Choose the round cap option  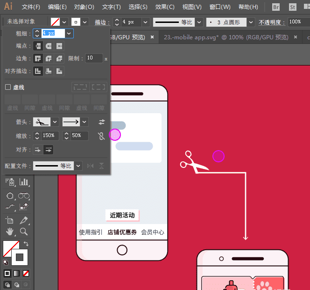[x=49, y=46]
